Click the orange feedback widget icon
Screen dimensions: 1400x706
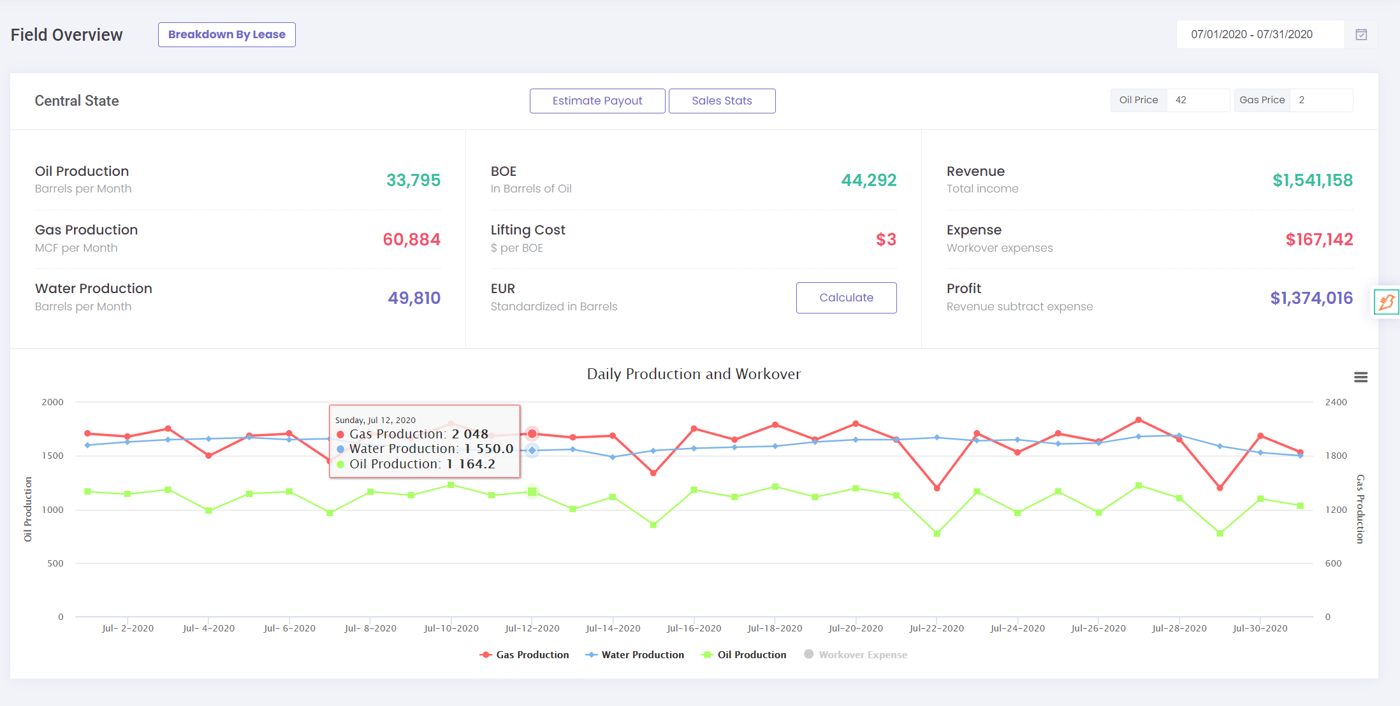pyautogui.click(x=1386, y=301)
